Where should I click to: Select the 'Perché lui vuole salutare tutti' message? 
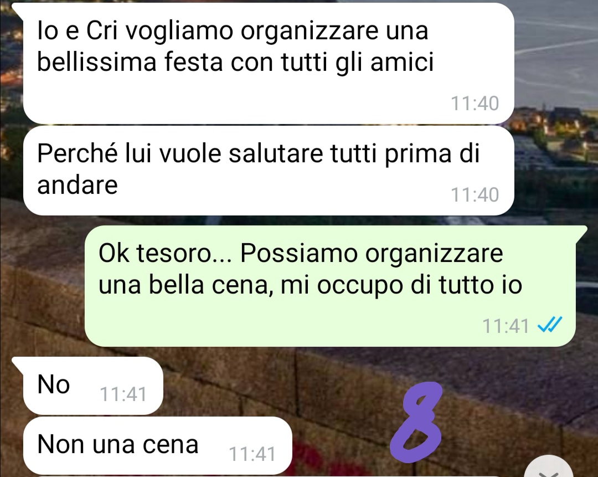tap(269, 171)
